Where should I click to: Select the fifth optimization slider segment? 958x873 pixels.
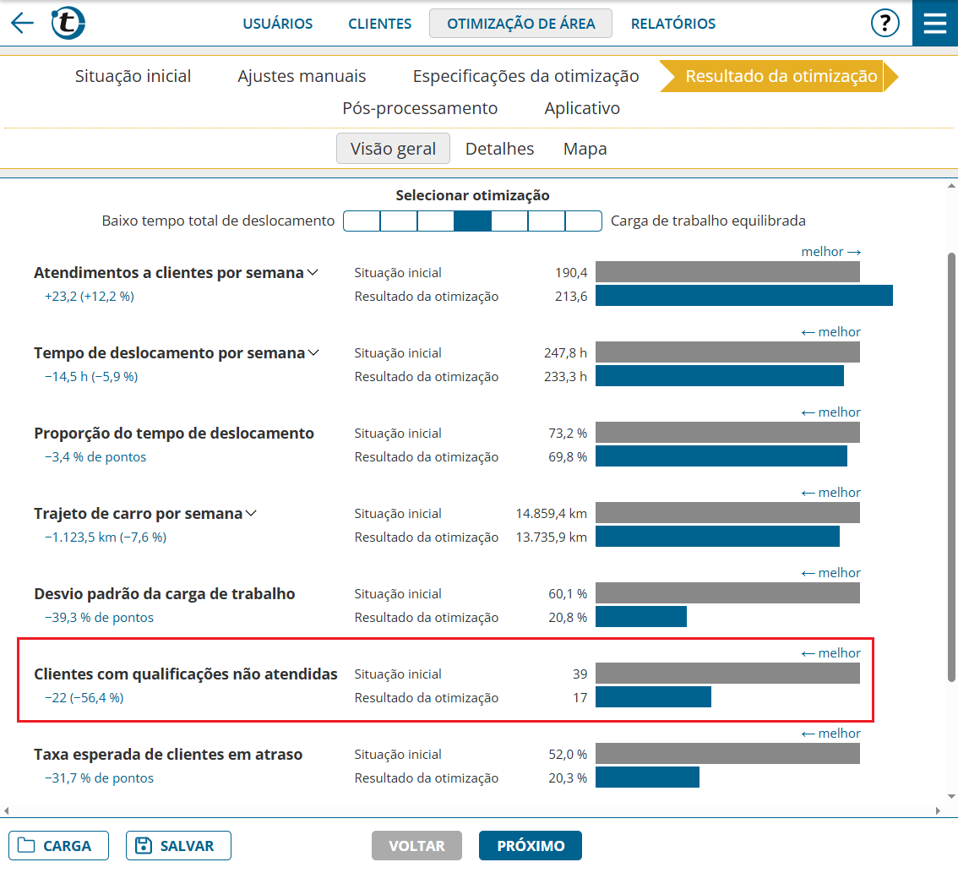509,221
